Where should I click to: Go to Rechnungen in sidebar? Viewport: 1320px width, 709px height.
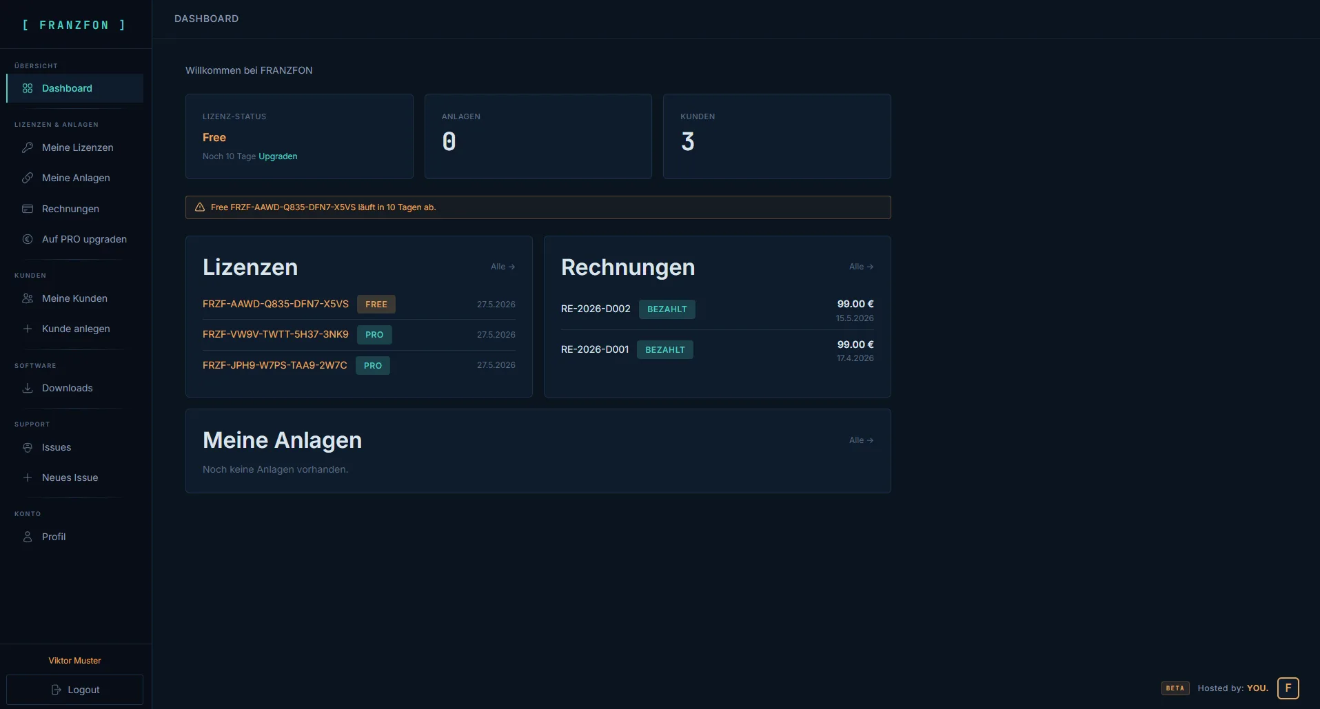point(75,209)
